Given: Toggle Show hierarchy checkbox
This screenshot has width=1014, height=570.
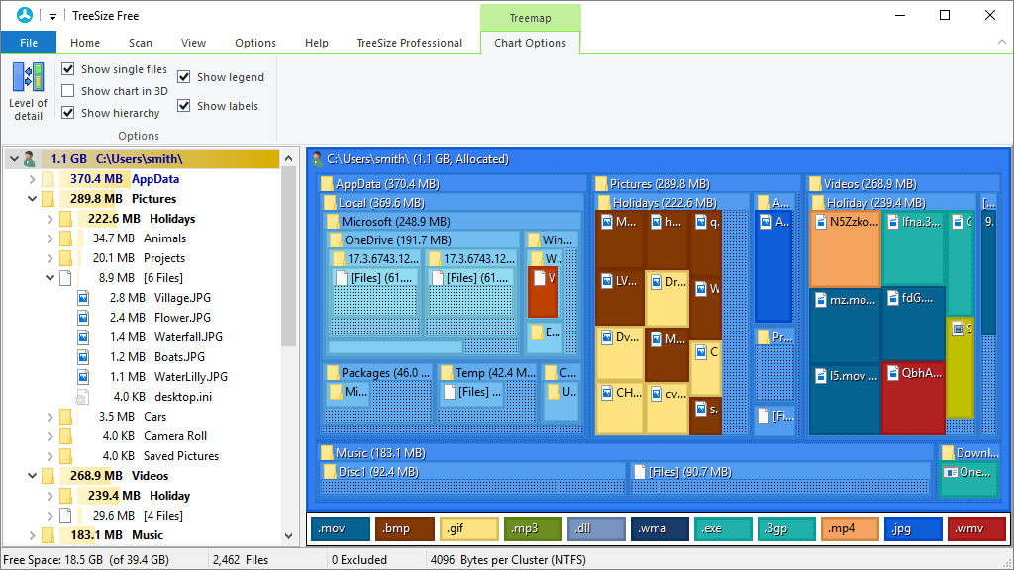Looking at the screenshot, I should [68, 113].
